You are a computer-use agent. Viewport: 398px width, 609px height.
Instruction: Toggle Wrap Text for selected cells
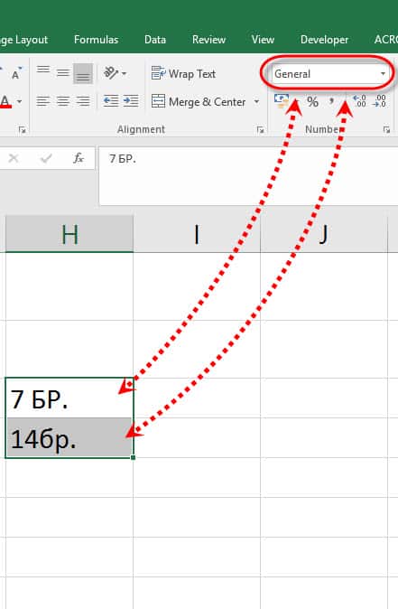pos(183,73)
